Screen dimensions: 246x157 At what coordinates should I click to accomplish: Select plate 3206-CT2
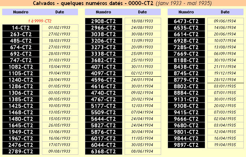(x=104, y=41)
